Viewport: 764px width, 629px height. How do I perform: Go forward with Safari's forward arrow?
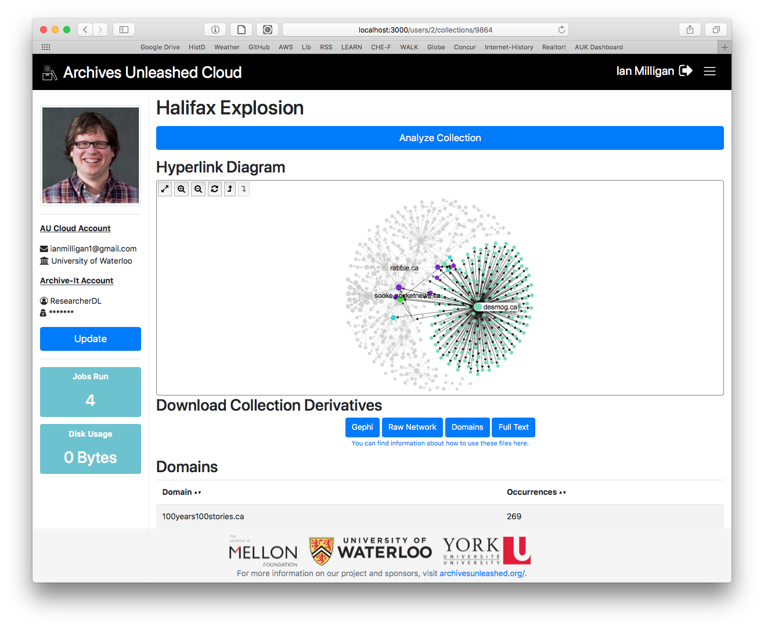[x=100, y=30]
